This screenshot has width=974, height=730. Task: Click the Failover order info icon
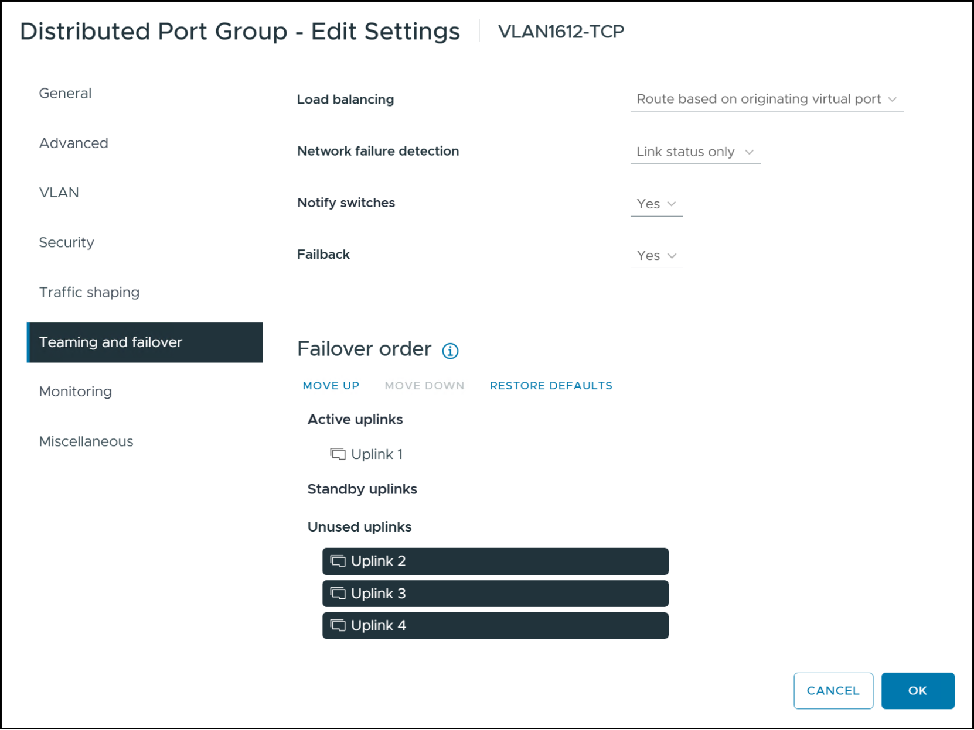[450, 351]
